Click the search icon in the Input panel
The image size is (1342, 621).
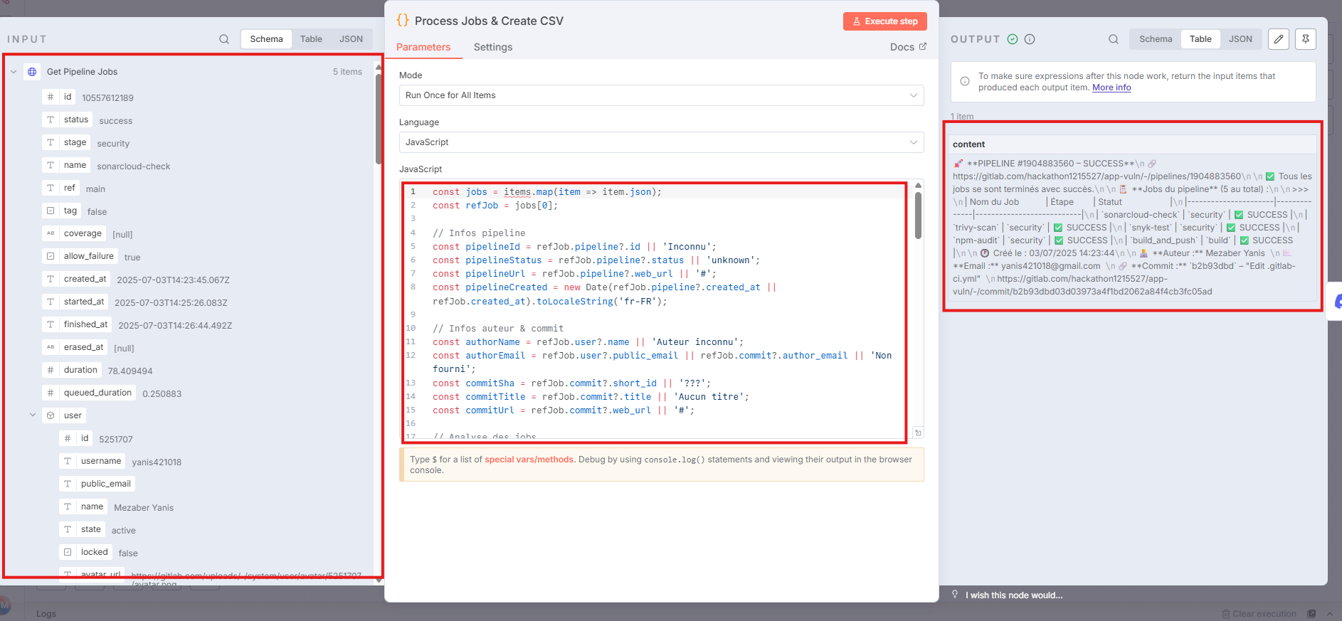tap(224, 39)
